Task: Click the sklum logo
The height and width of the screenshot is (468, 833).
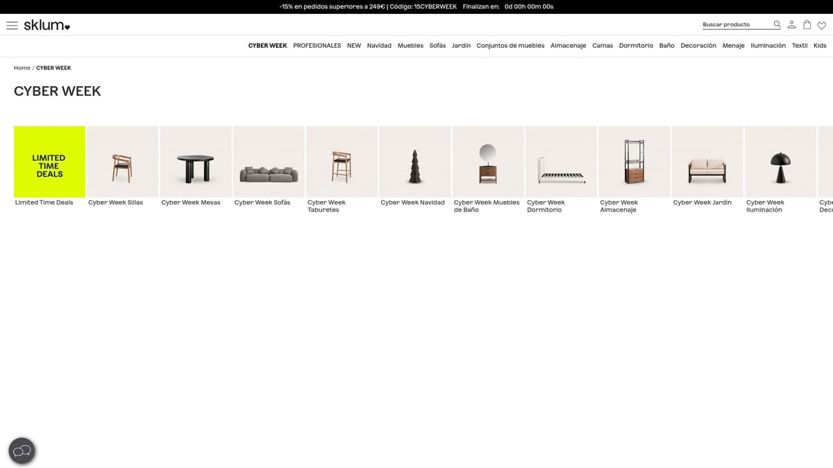Action: coord(47,25)
